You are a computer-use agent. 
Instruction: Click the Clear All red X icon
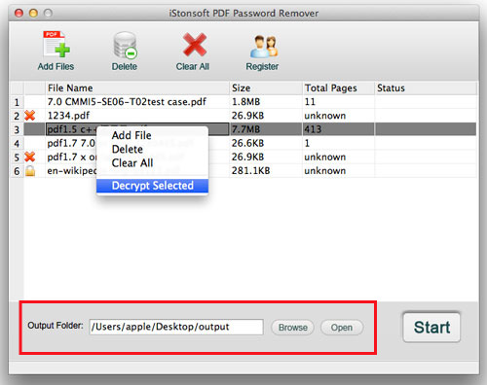point(195,45)
